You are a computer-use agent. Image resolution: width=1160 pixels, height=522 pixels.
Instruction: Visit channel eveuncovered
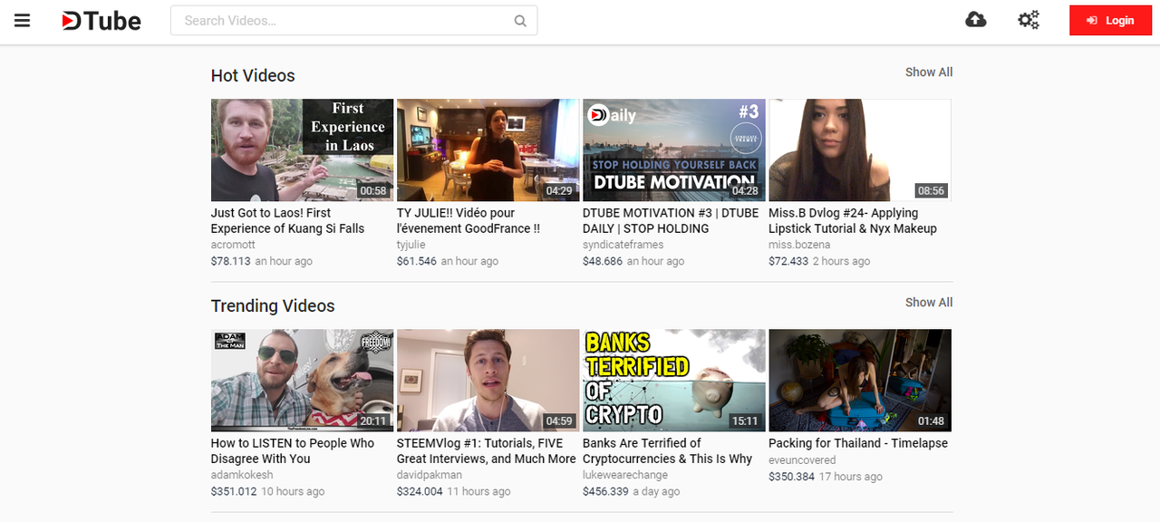click(x=802, y=459)
